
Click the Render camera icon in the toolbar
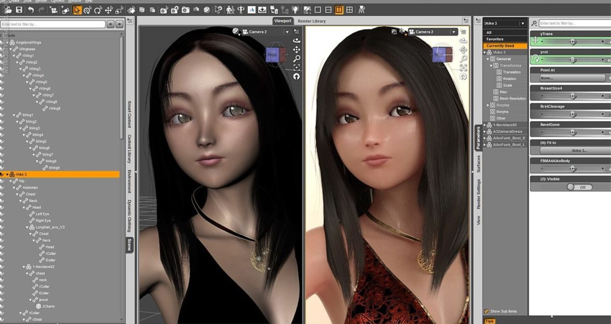coord(185,10)
